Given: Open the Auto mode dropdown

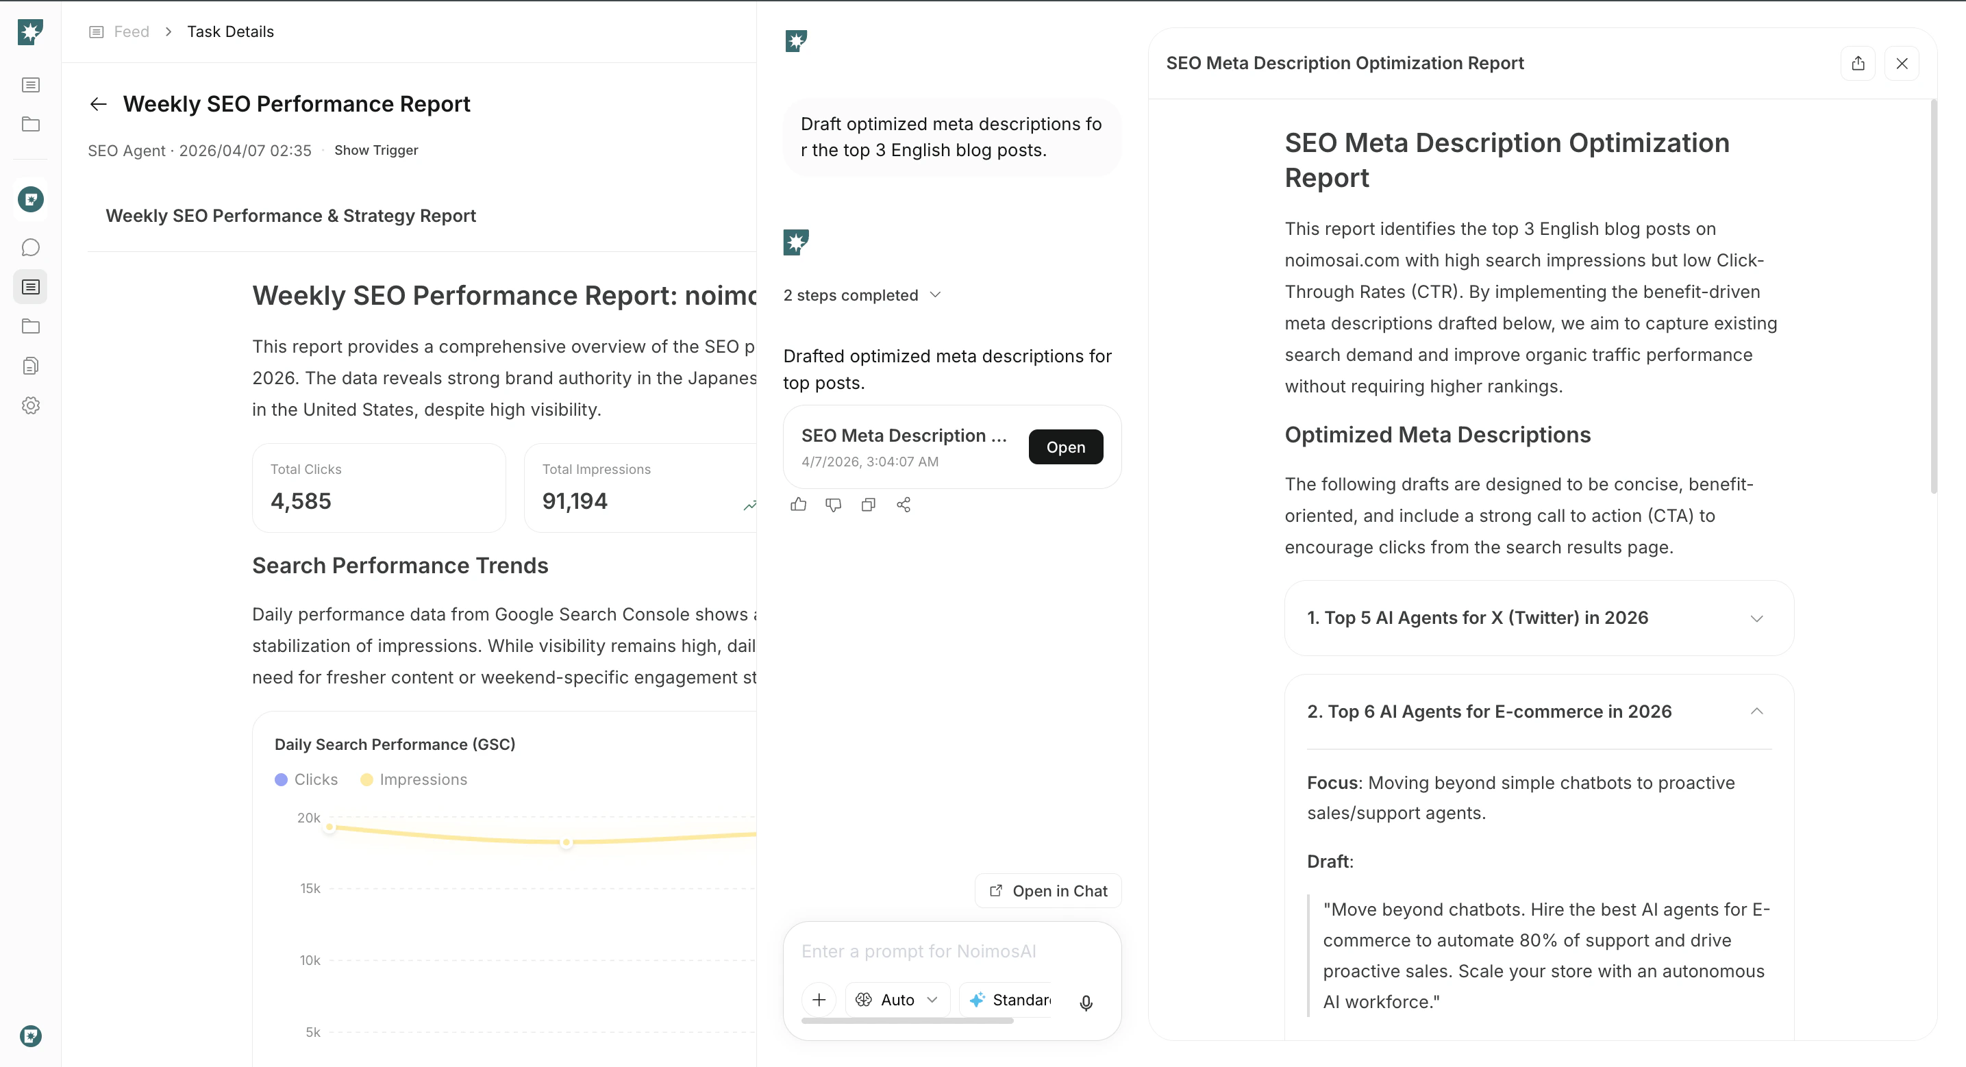Looking at the screenshot, I should pos(897,1000).
